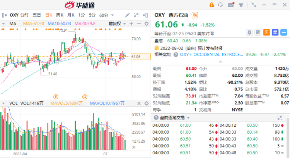Click the MAVOL5:1804万 label
The width and height of the screenshot is (290, 158).
[x=67, y=103]
